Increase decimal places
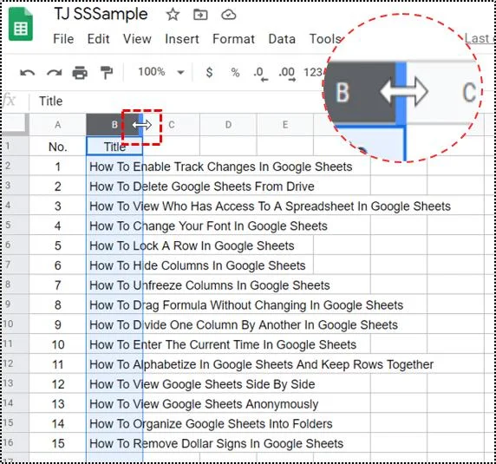The height and width of the screenshot is (464, 496). tap(287, 74)
